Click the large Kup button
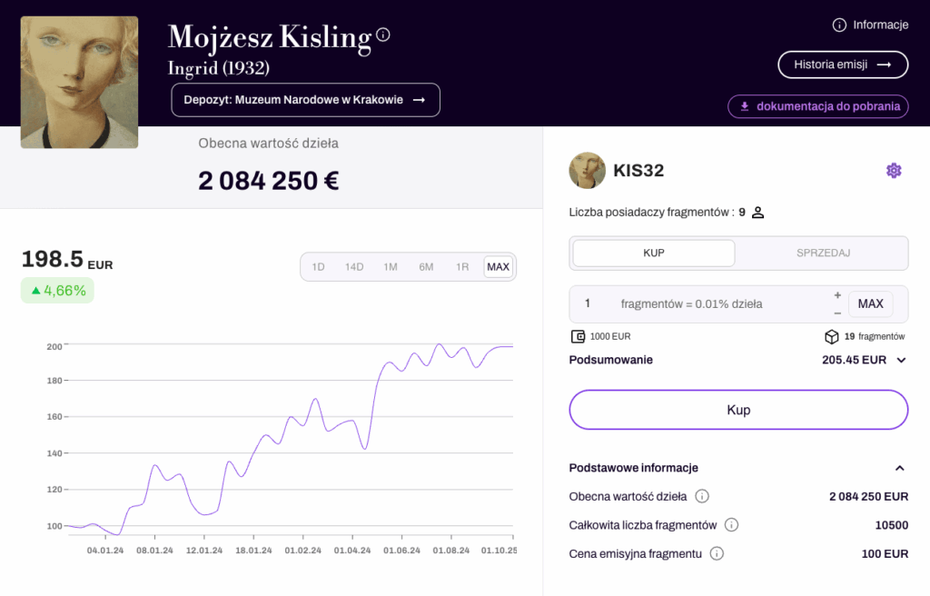Viewport: 930px width, 596px height. coord(738,410)
